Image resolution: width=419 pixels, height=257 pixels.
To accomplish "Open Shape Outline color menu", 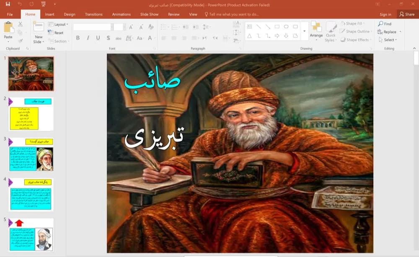I will (x=355, y=31).
